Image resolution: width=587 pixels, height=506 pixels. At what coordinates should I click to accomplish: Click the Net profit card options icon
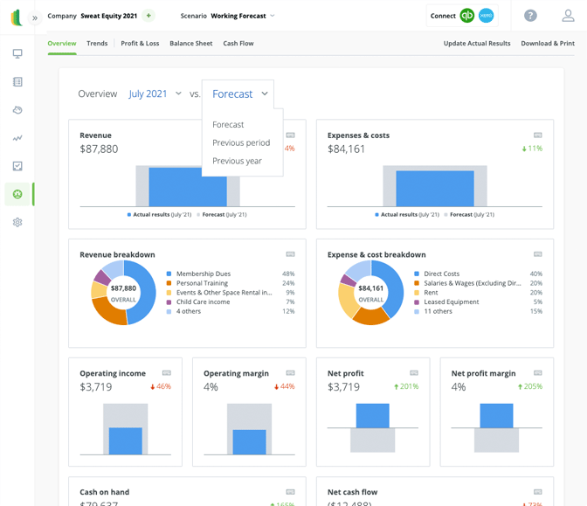pos(414,373)
